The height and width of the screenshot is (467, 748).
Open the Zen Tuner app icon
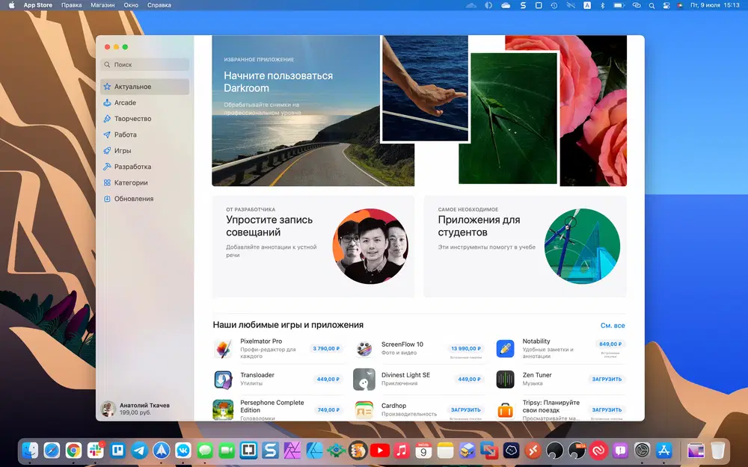pyautogui.click(x=505, y=380)
